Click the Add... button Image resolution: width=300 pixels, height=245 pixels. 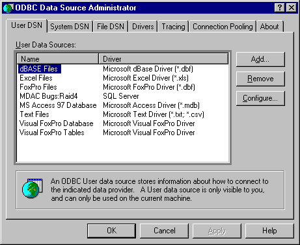coord(260,59)
